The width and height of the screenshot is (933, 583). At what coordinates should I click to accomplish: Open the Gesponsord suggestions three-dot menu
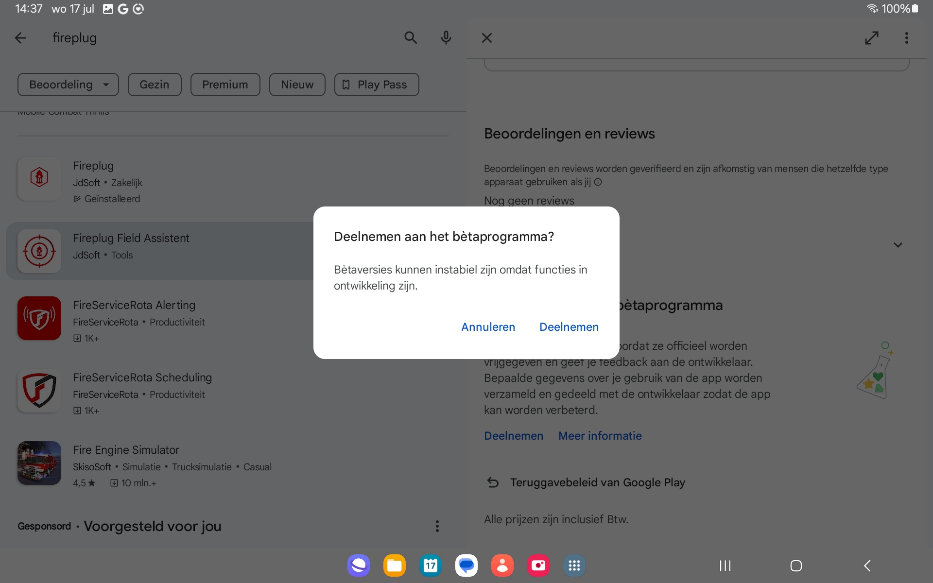[x=436, y=526]
